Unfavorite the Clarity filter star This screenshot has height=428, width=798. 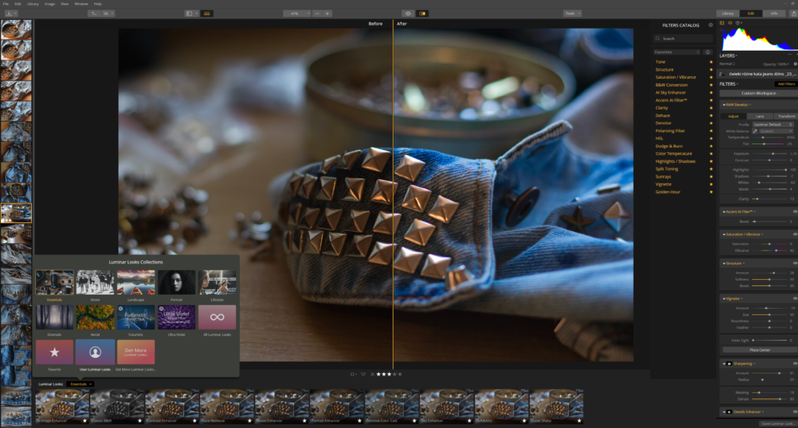pos(711,108)
